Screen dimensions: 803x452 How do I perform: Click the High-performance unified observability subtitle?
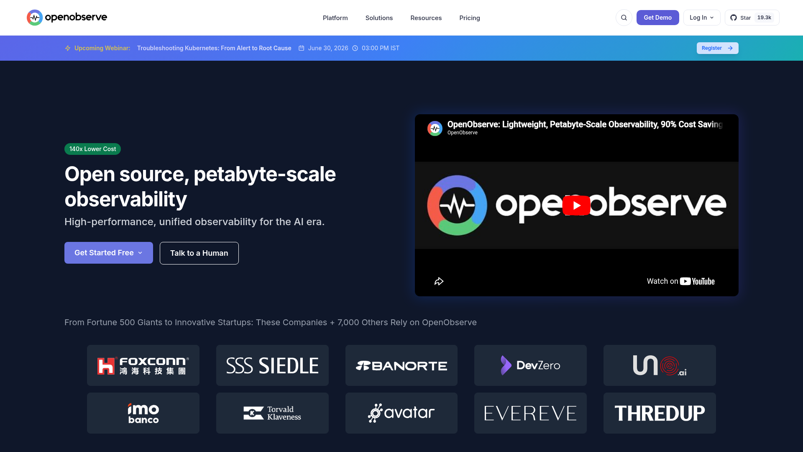click(194, 222)
